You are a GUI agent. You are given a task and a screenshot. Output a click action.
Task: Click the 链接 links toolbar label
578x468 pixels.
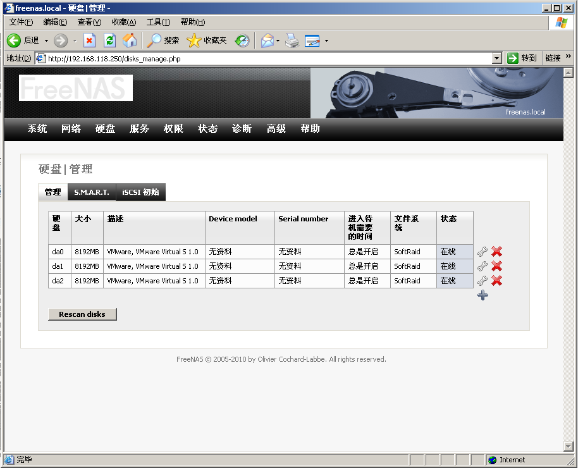553,58
